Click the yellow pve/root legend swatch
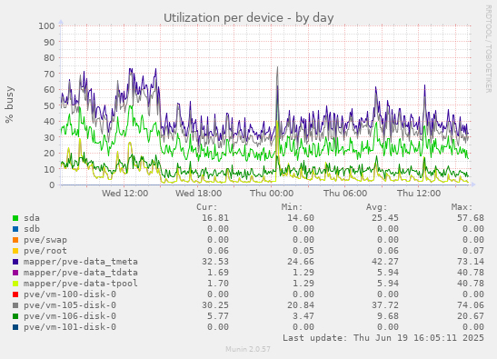497x359 pixels. tap(15, 251)
